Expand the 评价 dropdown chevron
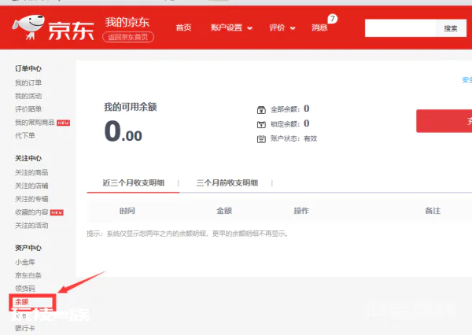Image resolution: width=472 pixels, height=335 pixels. [x=293, y=28]
